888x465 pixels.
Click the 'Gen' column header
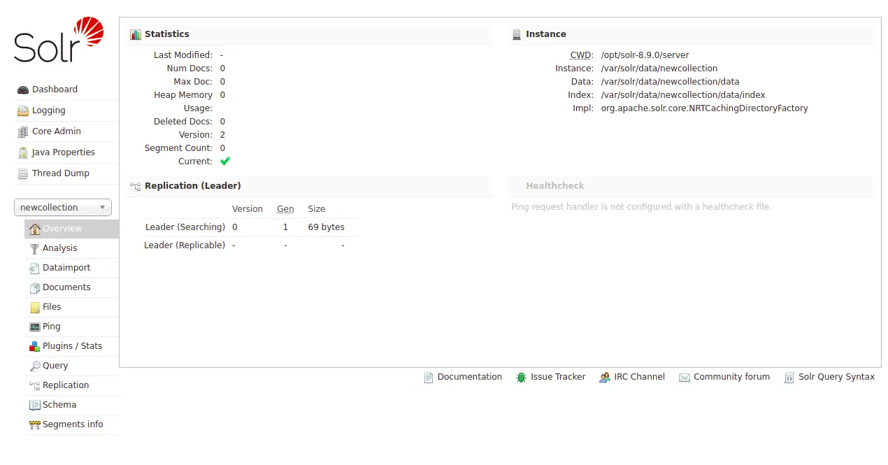[285, 209]
